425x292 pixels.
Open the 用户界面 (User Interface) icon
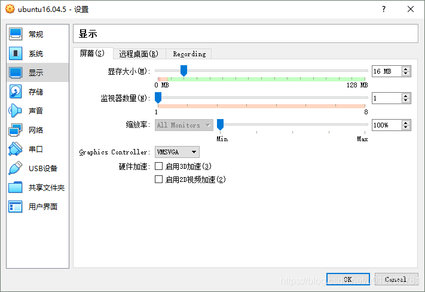[x=15, y=206]
